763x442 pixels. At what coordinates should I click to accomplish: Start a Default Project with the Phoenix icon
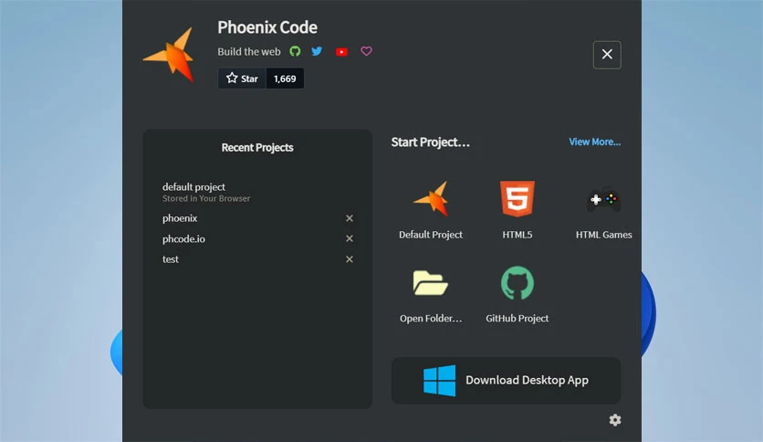click(431, 210)
